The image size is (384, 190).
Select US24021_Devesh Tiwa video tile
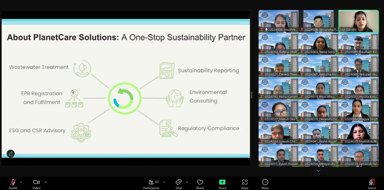pyautogui.click(x=279, y=66)
